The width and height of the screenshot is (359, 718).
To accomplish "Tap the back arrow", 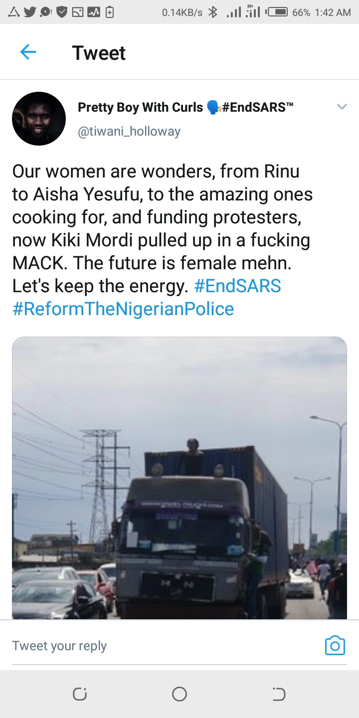I will tap(28, 52).
